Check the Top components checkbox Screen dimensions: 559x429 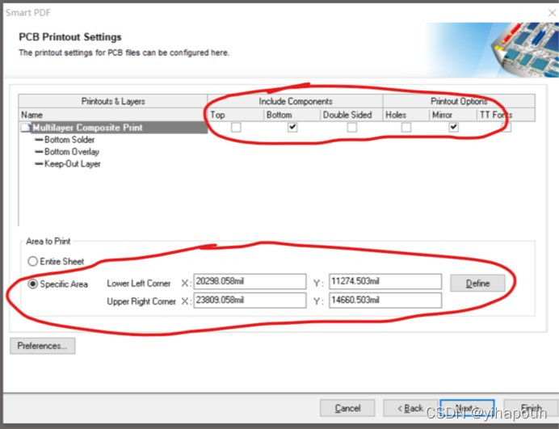click(x=236, y=128)
